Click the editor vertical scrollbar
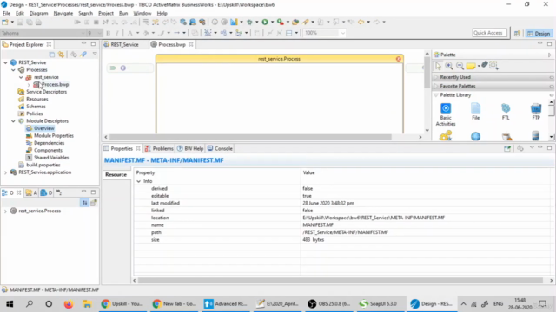 (x=427, y=73)
